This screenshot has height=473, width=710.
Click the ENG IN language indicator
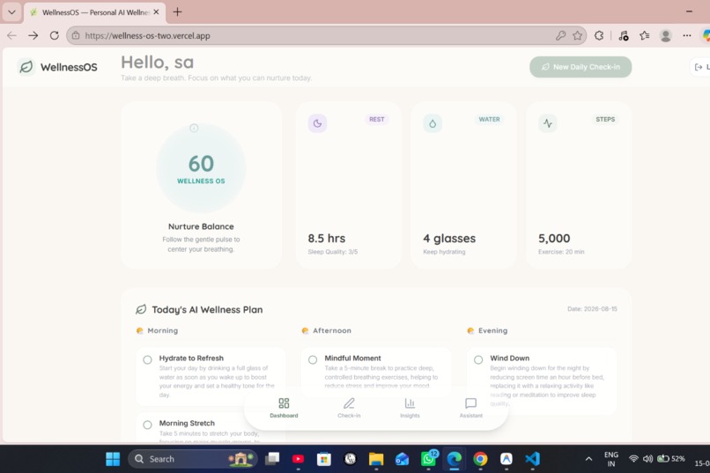[611, 459]
